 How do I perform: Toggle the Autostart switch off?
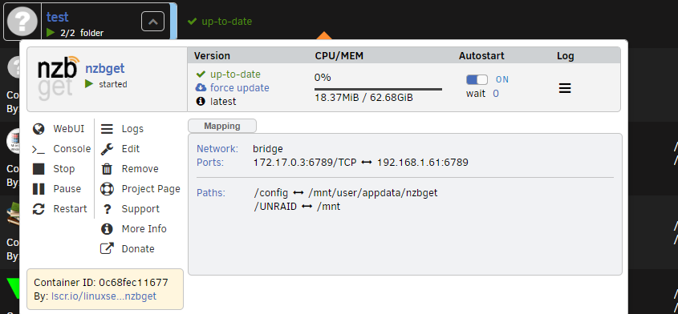click(477, 79)
